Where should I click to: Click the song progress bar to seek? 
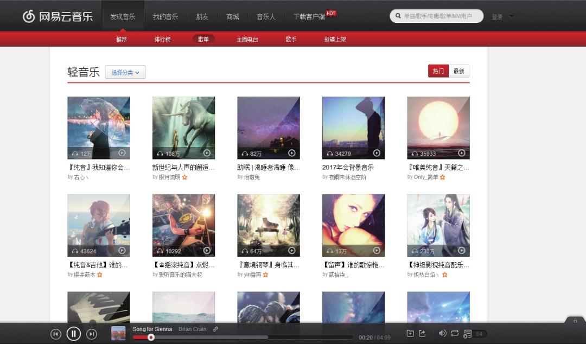244,337
